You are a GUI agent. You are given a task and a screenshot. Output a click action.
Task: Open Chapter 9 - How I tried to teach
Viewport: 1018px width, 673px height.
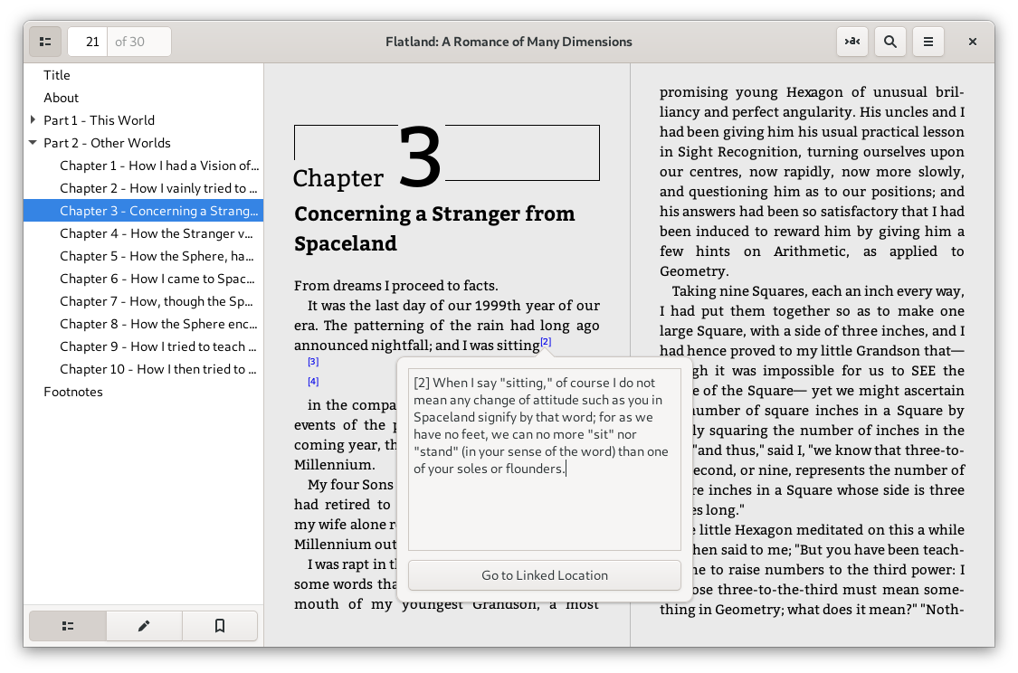pyautogui.click(x=144, y=346)
